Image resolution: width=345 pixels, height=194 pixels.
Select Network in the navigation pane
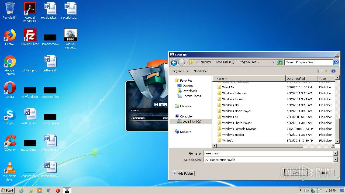click(185, 132)
